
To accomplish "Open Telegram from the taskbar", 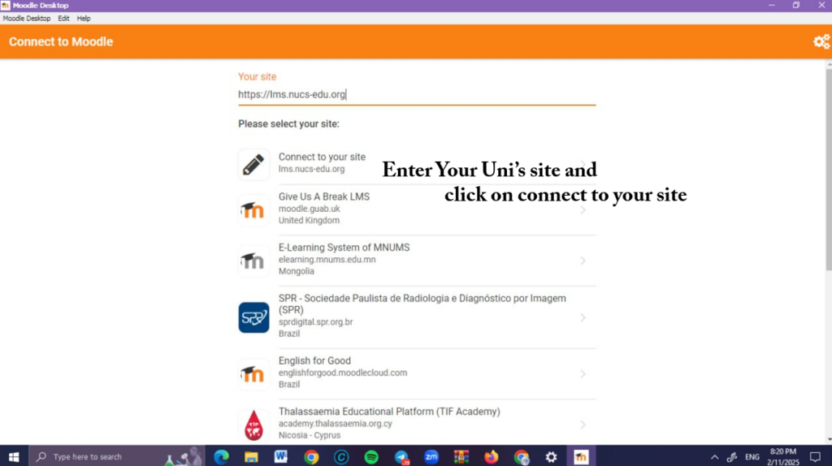I will pyautogui.click(x=401, y=456).
